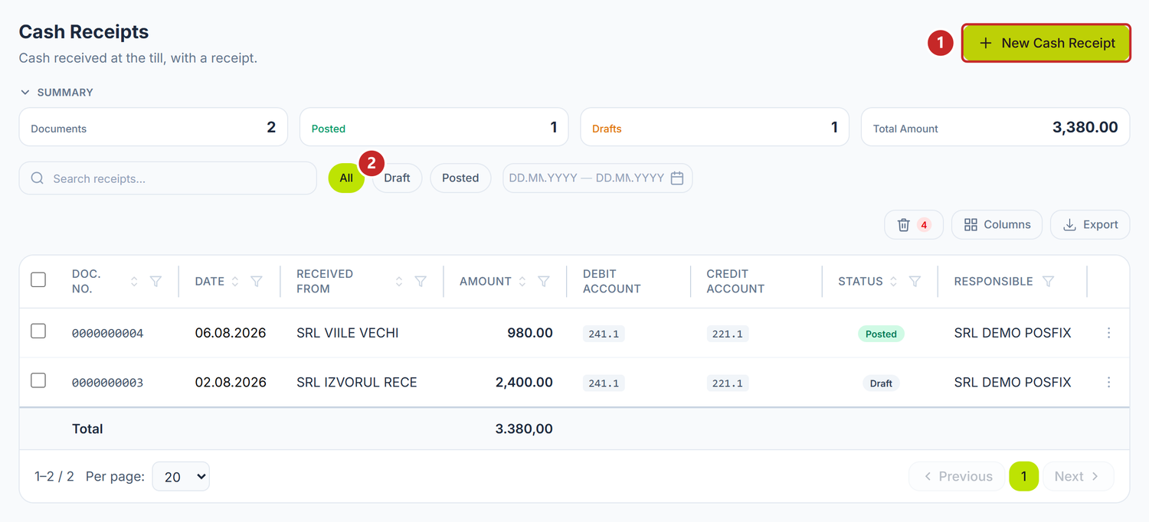Select the Posted filter tab
The width and height of the screenshot is (1149, 522).
(460, 178)
